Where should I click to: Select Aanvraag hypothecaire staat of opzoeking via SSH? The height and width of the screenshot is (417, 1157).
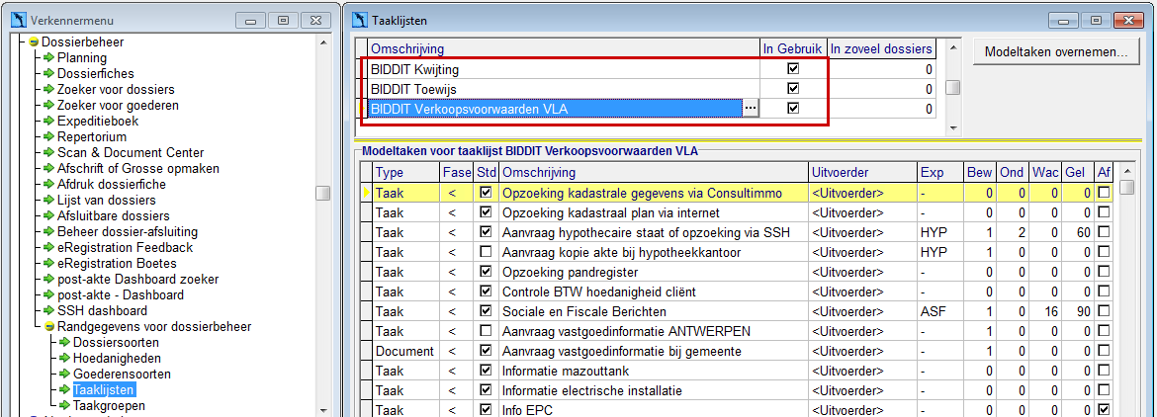(x=653, y=232)
